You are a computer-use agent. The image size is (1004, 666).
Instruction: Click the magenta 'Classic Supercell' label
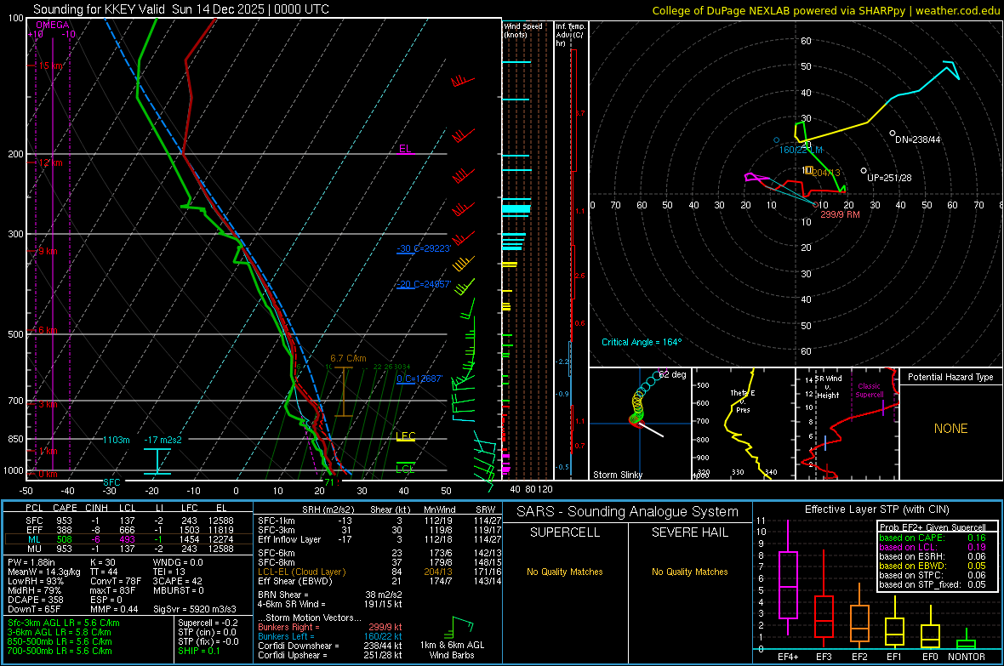click(x=869, y=390)
